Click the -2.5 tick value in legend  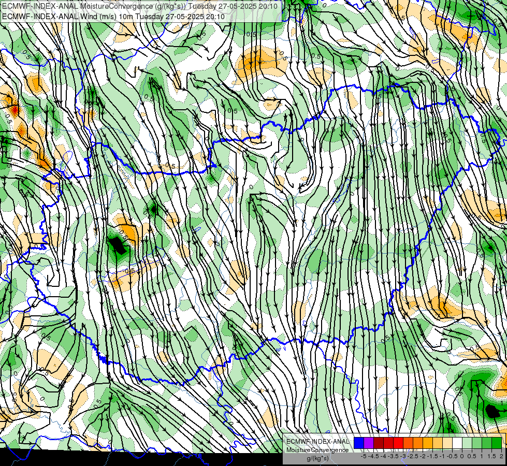(x=413, y=456)
